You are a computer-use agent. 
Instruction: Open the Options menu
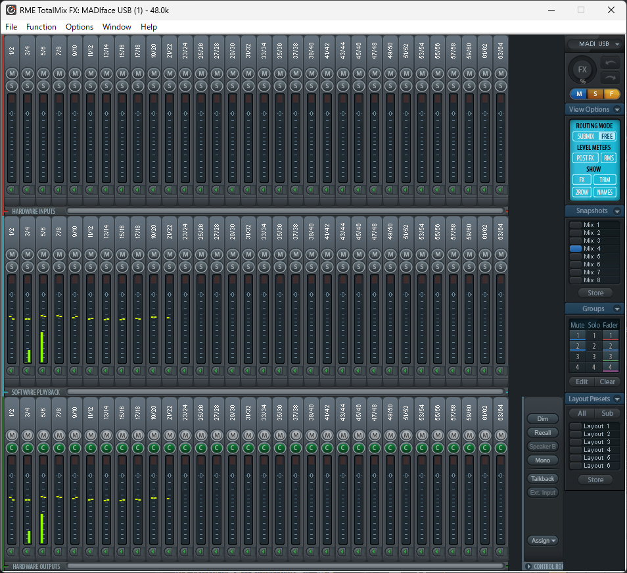[79, 27]
